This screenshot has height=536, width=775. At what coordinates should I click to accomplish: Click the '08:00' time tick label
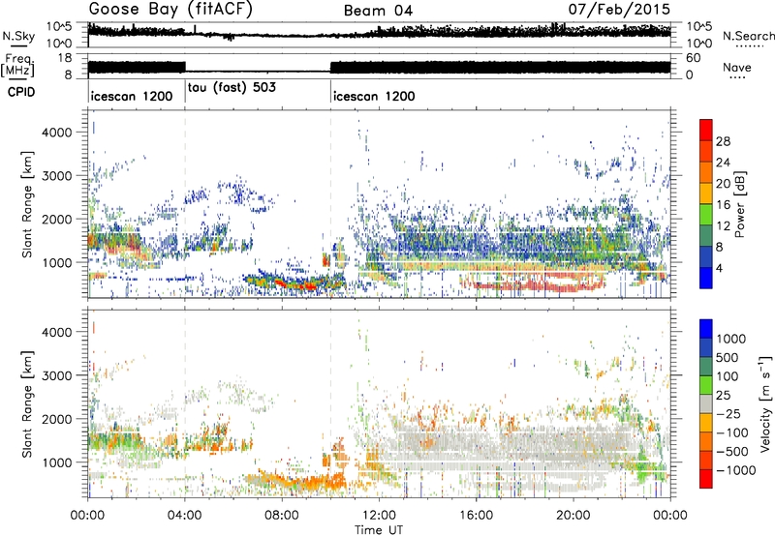(282, 516)
